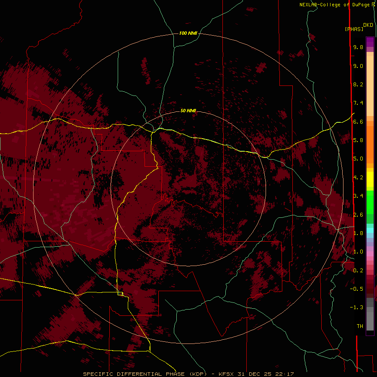Click the 9.8 legend value

click(x=358, y=47)
